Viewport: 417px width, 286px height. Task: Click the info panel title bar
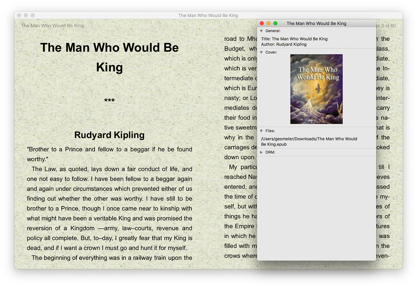coord(317,23)
